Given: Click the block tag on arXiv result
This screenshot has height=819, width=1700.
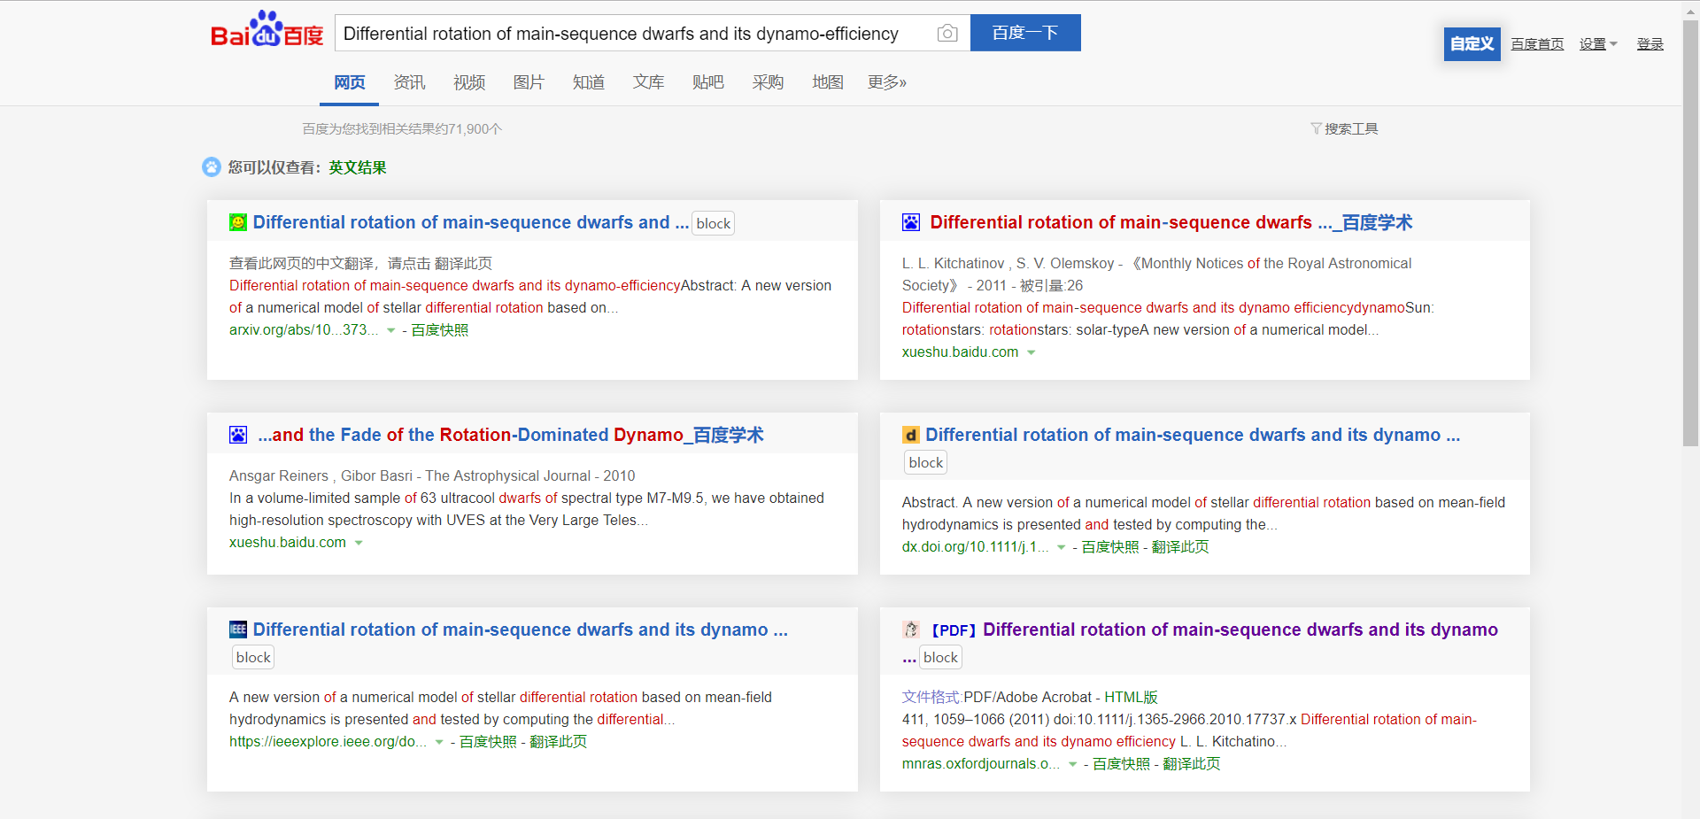Looking at the screenshot, I should (x=713, y=223).
